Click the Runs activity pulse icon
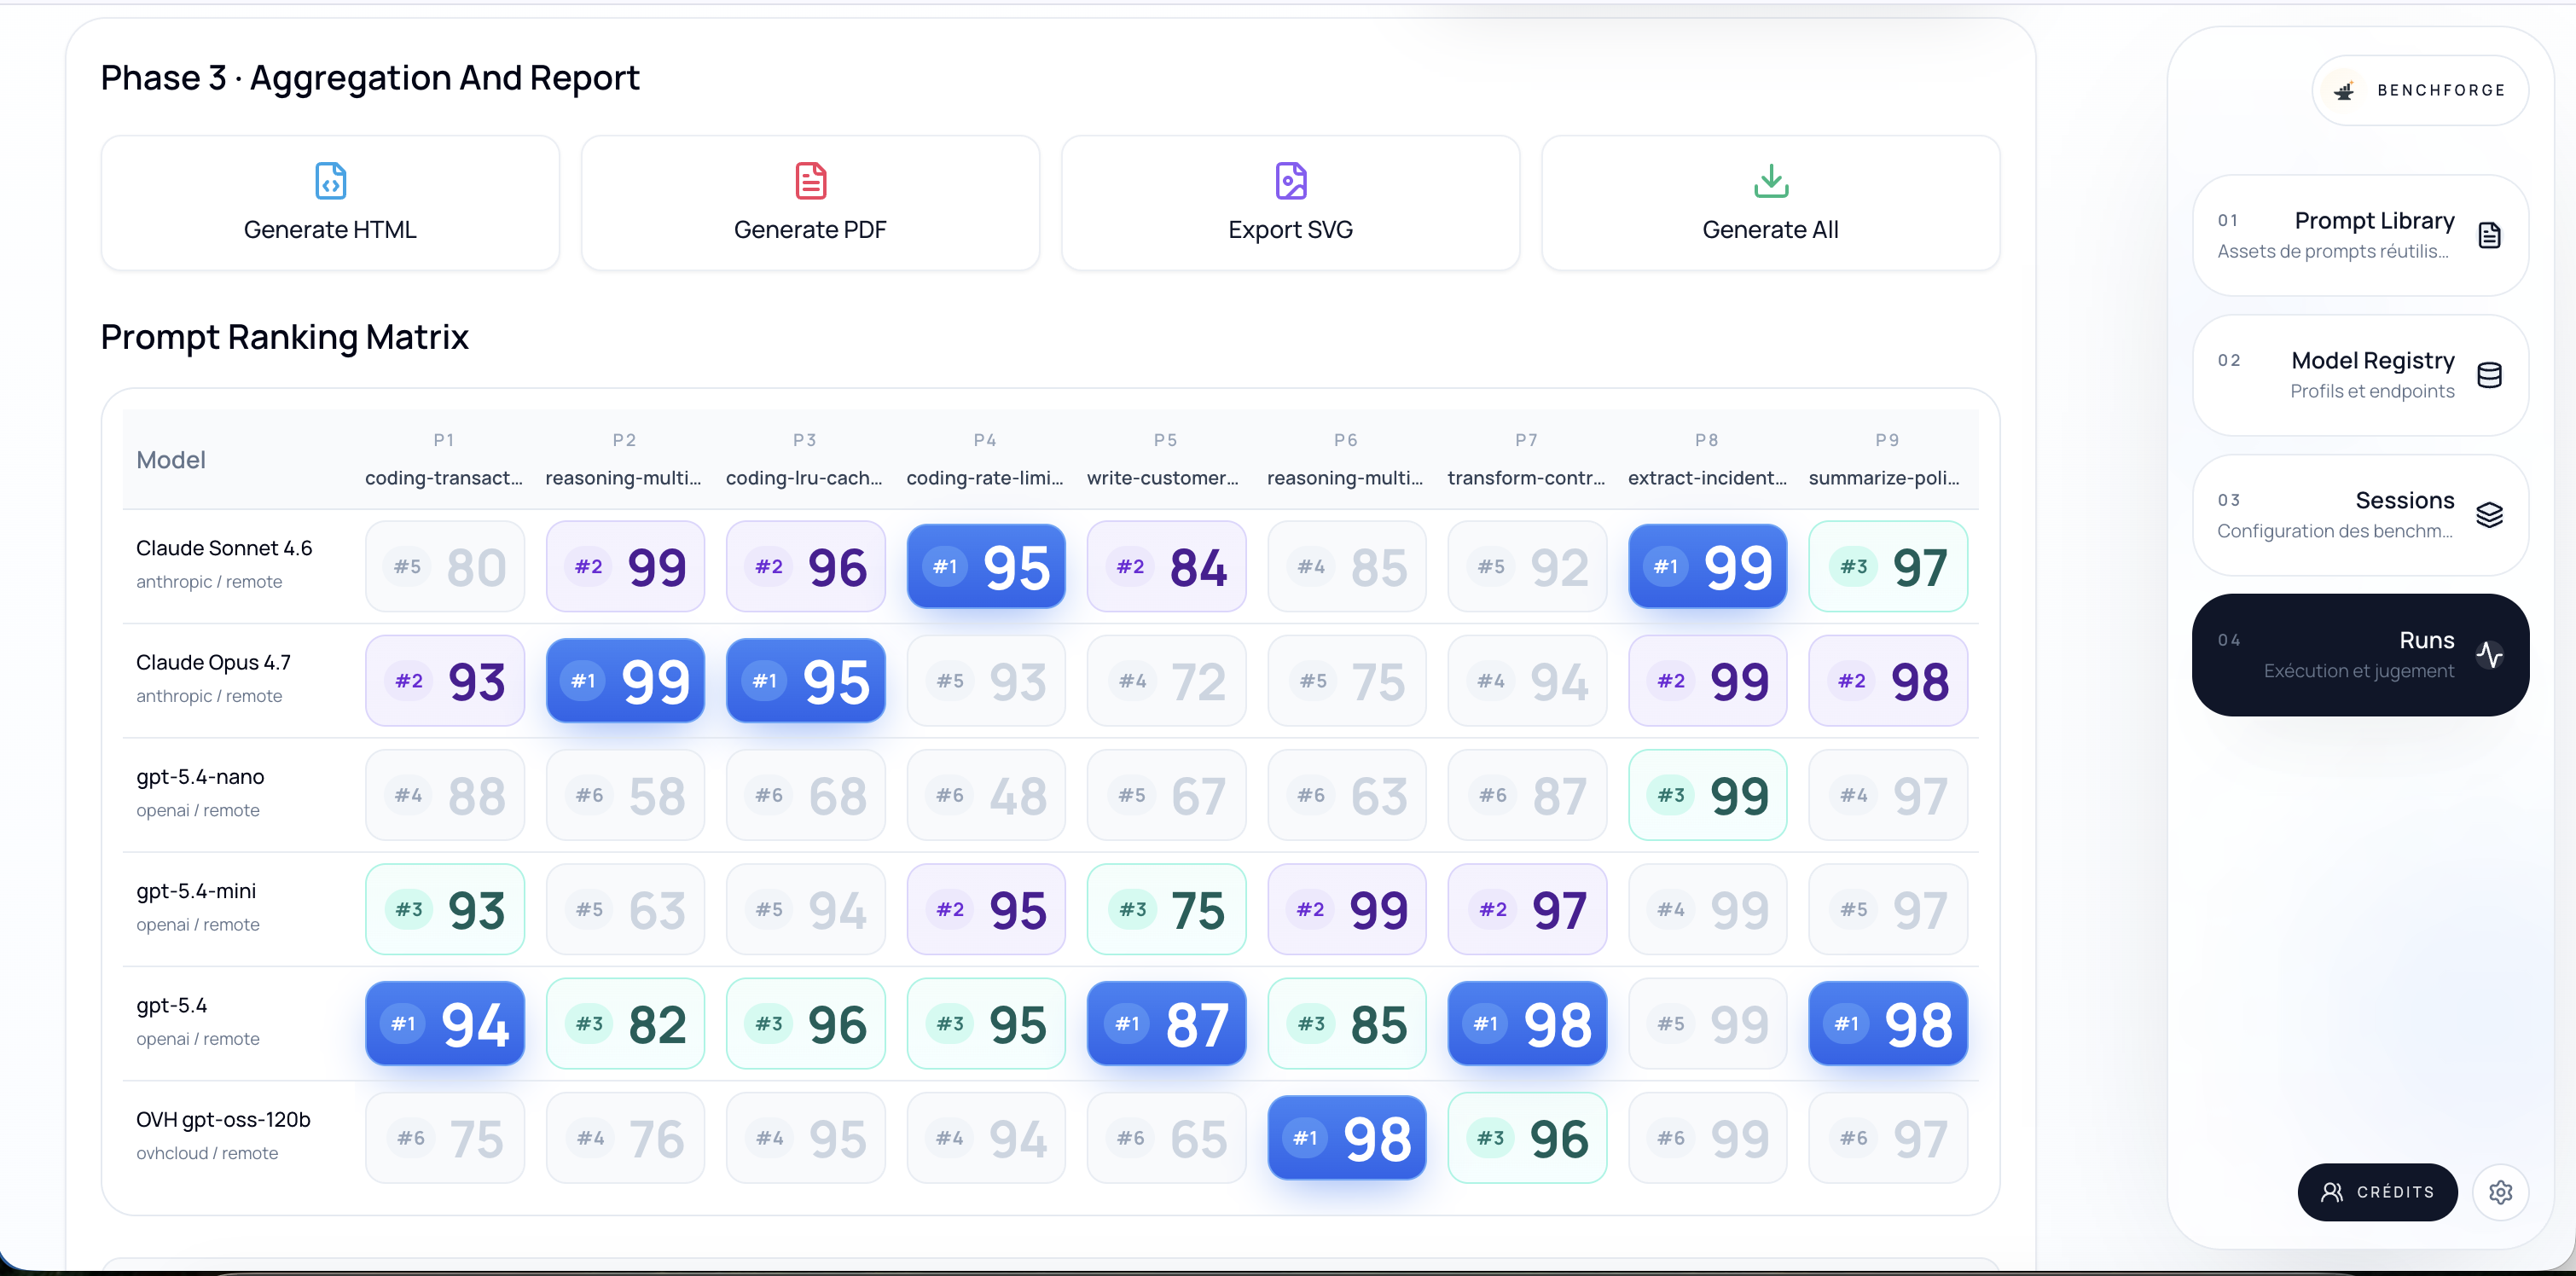Screen dimensions: 2576x1276 coord(2489,655)
